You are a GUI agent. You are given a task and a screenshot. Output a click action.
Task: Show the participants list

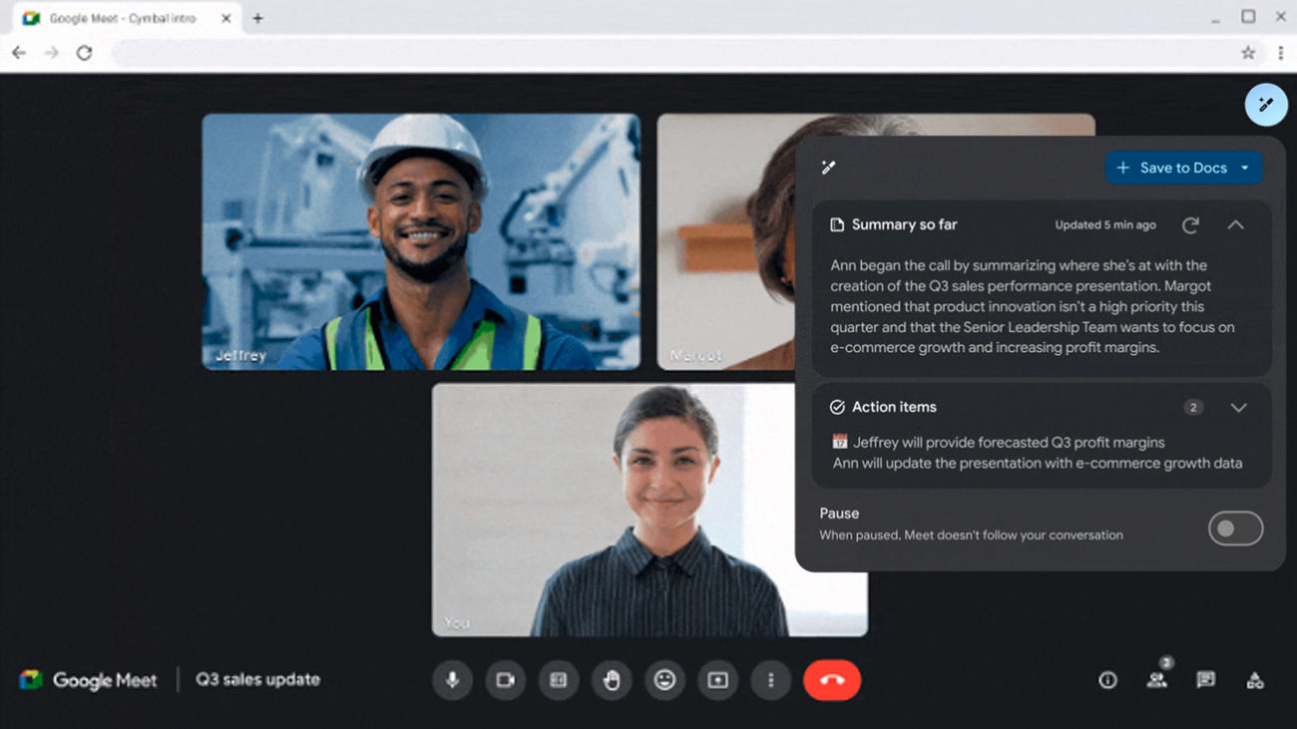tap(1156, 680)
